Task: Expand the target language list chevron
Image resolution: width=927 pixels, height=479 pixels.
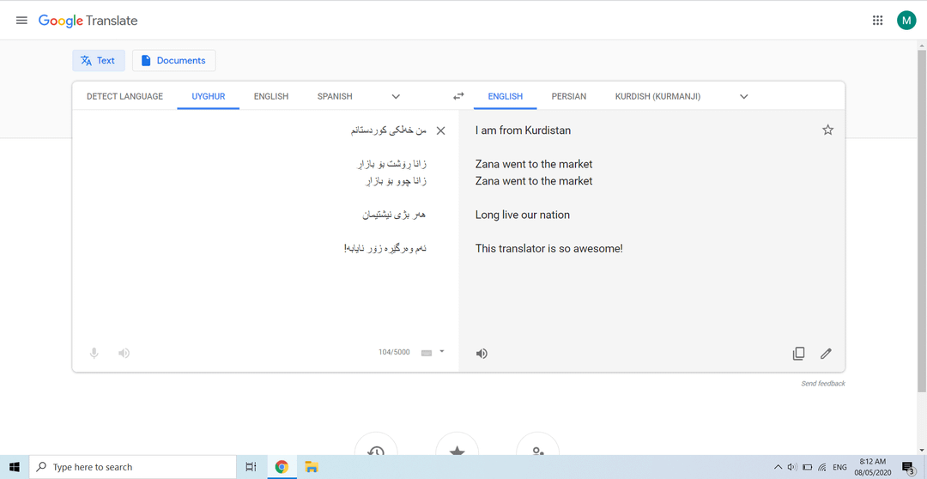Action: [x=744, y=96]
